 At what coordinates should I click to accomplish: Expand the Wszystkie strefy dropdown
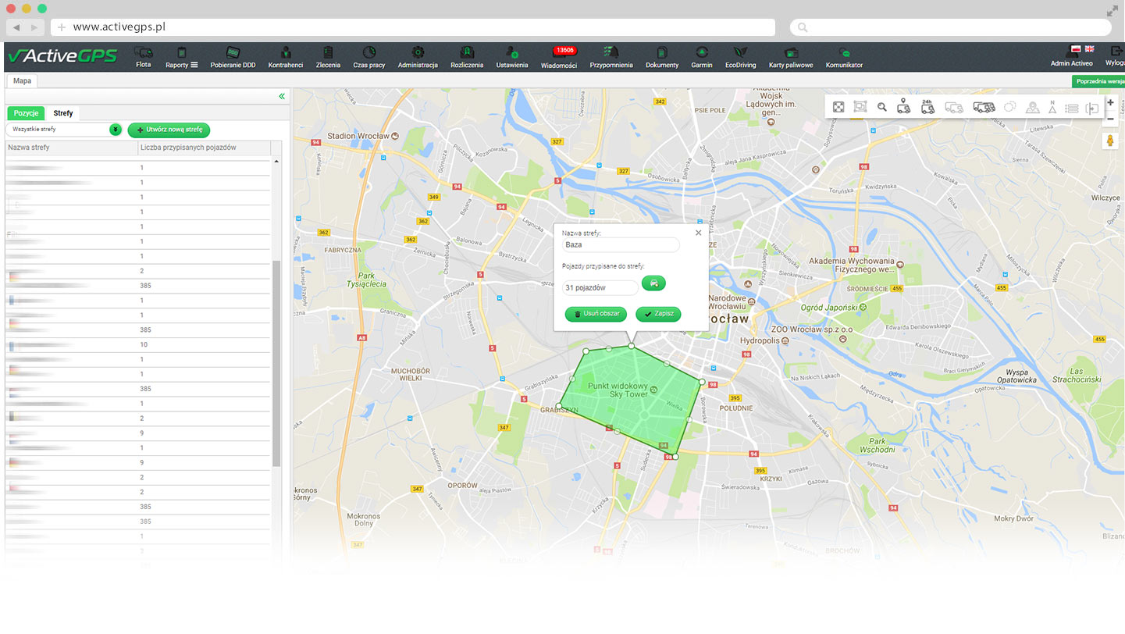(116, 130)
